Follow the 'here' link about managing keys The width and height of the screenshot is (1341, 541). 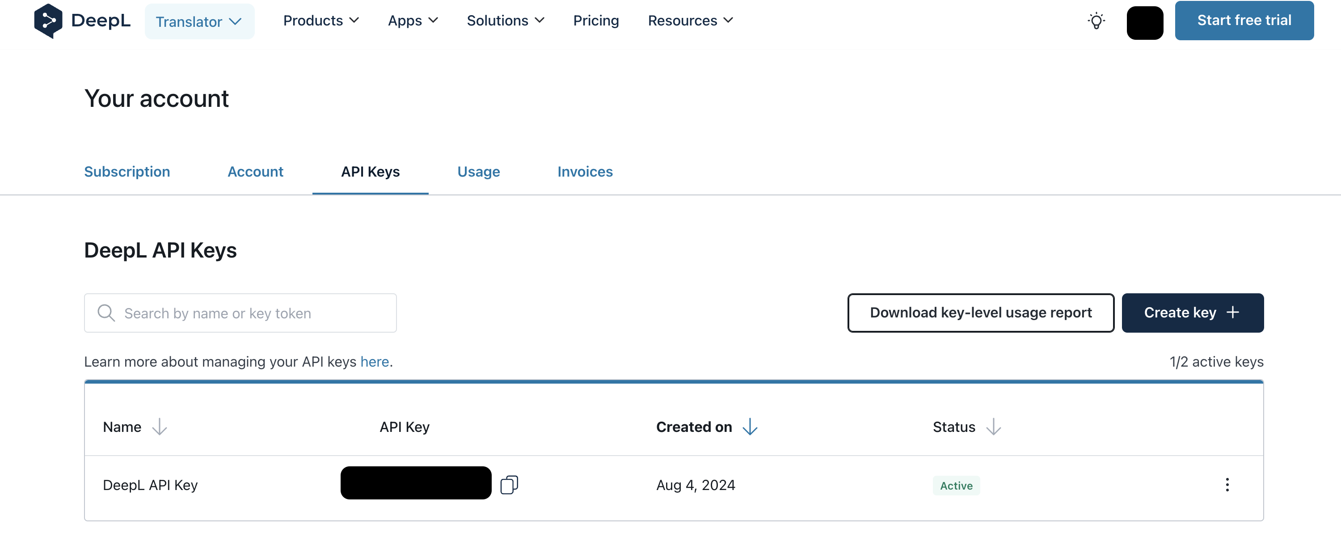tap(374, 361)
